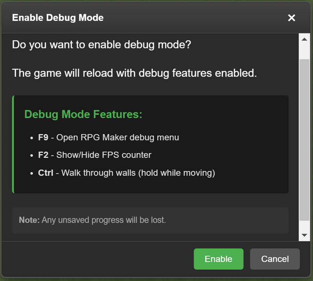Click the bold F9 key label
Image resolution: width=313 pixels, height=281 pixels.
[x=43, y=137]
